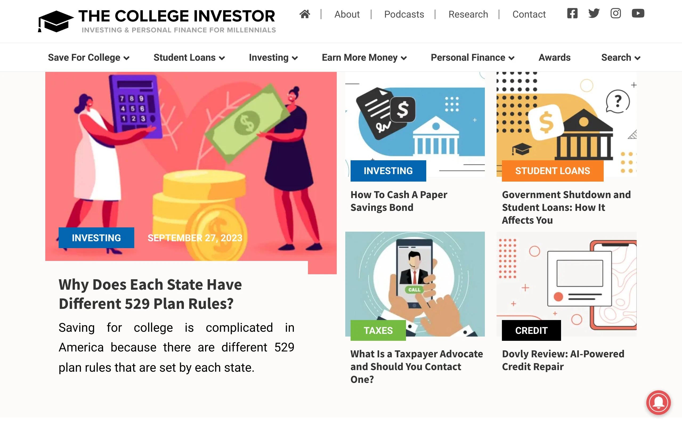Click the red notification bell icon
Viewport: 682px width, 426px height.
tap(658, 402)
